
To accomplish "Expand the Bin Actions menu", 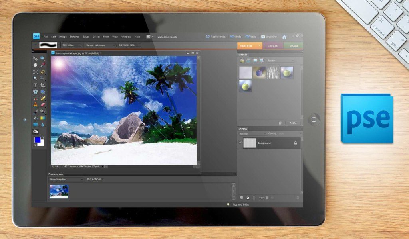I will [95, 179].
